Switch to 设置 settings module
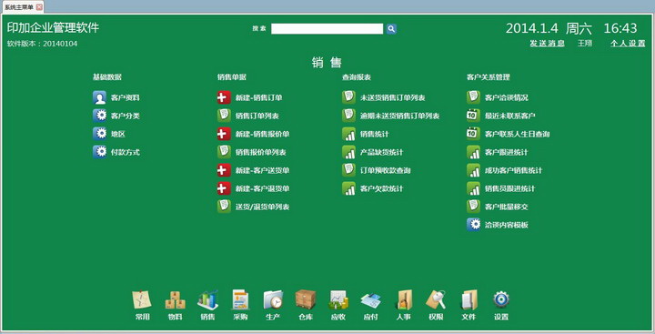The height and width of the screenshot is (334, 655). pyautogui.click(x=501, y=305)
